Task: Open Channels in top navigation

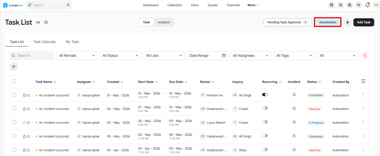Action: click(x=233, y=5)
